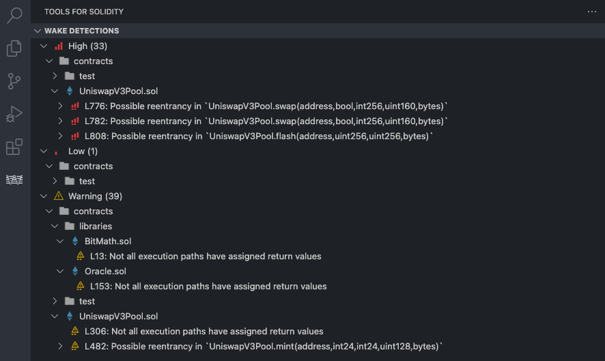This screenshot has width=605, height=361.
Task: Expand the L776 swap reentrancy detection
Action: 60,106
